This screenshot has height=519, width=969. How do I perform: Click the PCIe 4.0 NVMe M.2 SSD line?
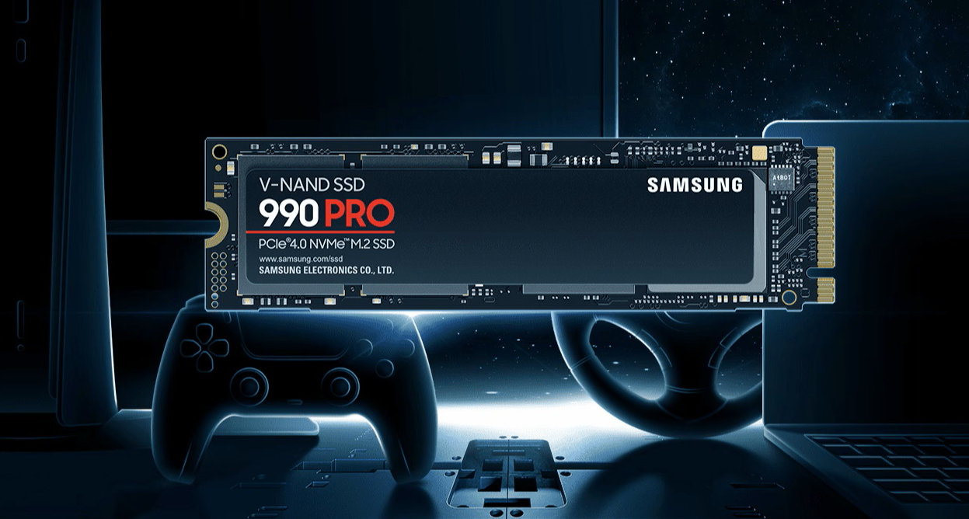[x=326, y=244]
